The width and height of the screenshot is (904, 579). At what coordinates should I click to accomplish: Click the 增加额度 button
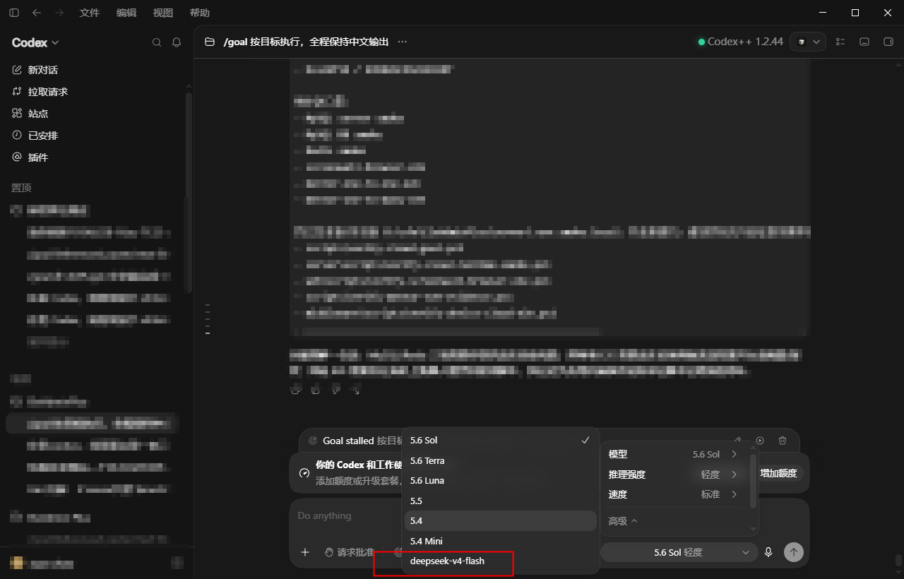click(x=778, y=473)
